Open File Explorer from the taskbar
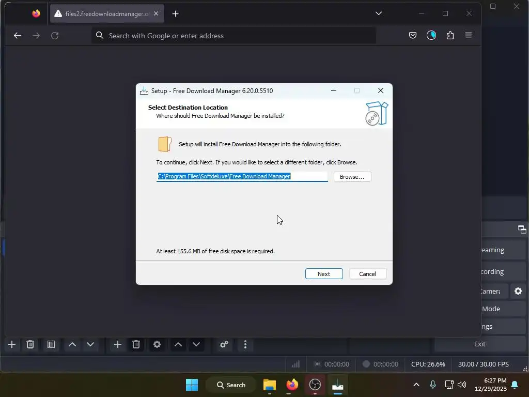 (270, 385)
